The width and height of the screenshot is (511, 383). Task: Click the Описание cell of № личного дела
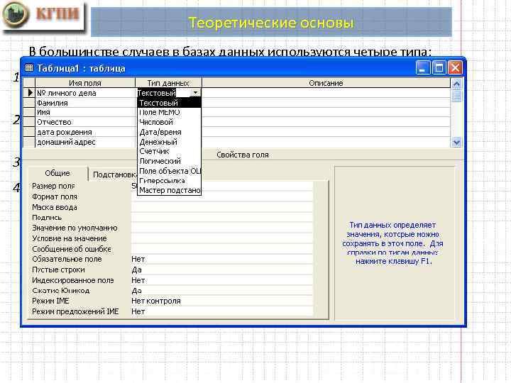(x=326, y=93)
